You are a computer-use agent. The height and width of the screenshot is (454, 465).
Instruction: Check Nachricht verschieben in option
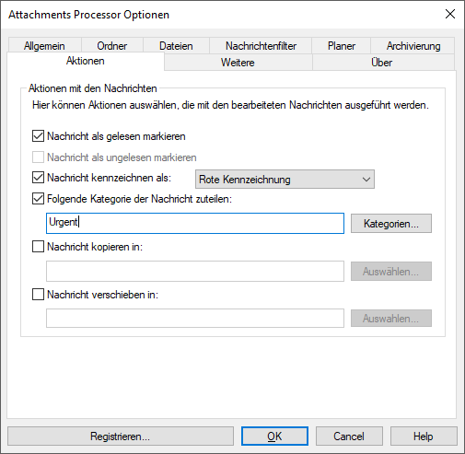click(x=38, y=295)
